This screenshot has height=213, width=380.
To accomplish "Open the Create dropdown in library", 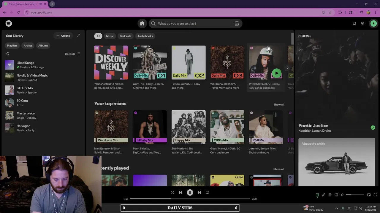I will click(63, 36).
